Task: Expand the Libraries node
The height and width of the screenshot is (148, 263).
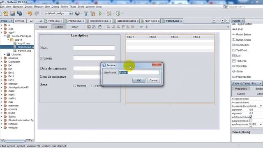Action: click(5, 54)
